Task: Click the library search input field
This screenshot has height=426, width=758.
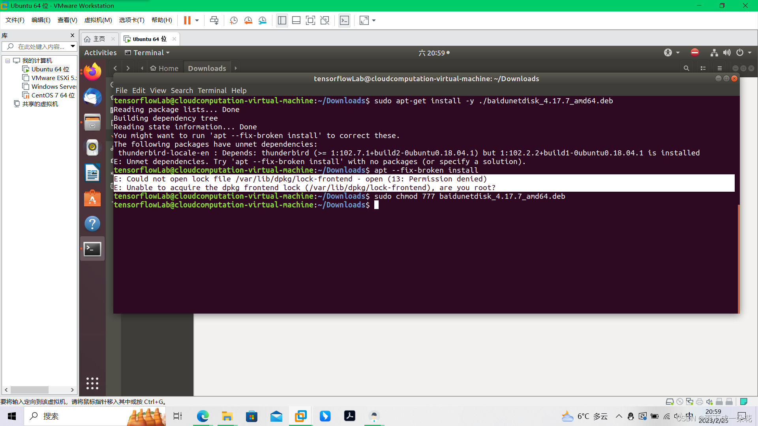Action: [41, 47]
